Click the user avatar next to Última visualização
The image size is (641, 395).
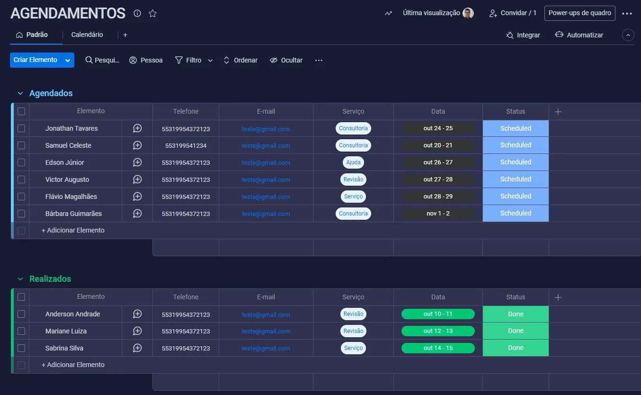(x=468, y=13)
